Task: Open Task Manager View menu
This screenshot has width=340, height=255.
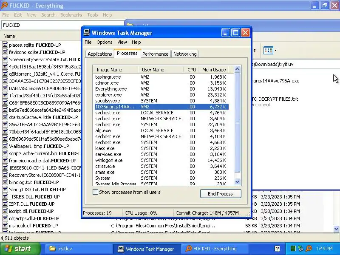Action: point(122,42)
